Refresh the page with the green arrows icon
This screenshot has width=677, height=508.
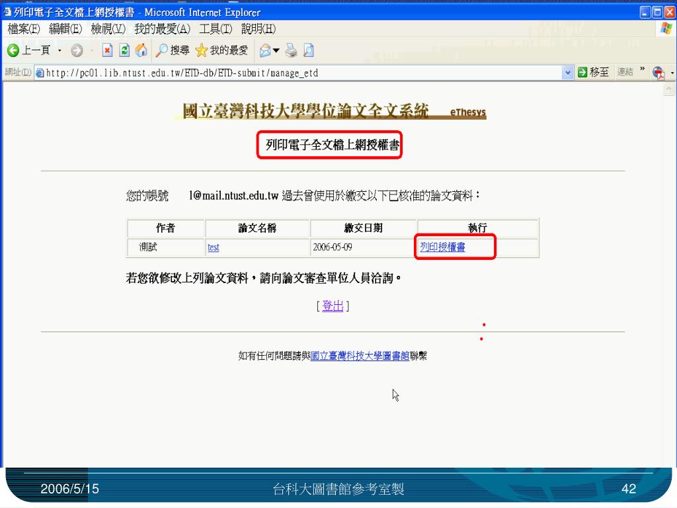tap(124, 50)
